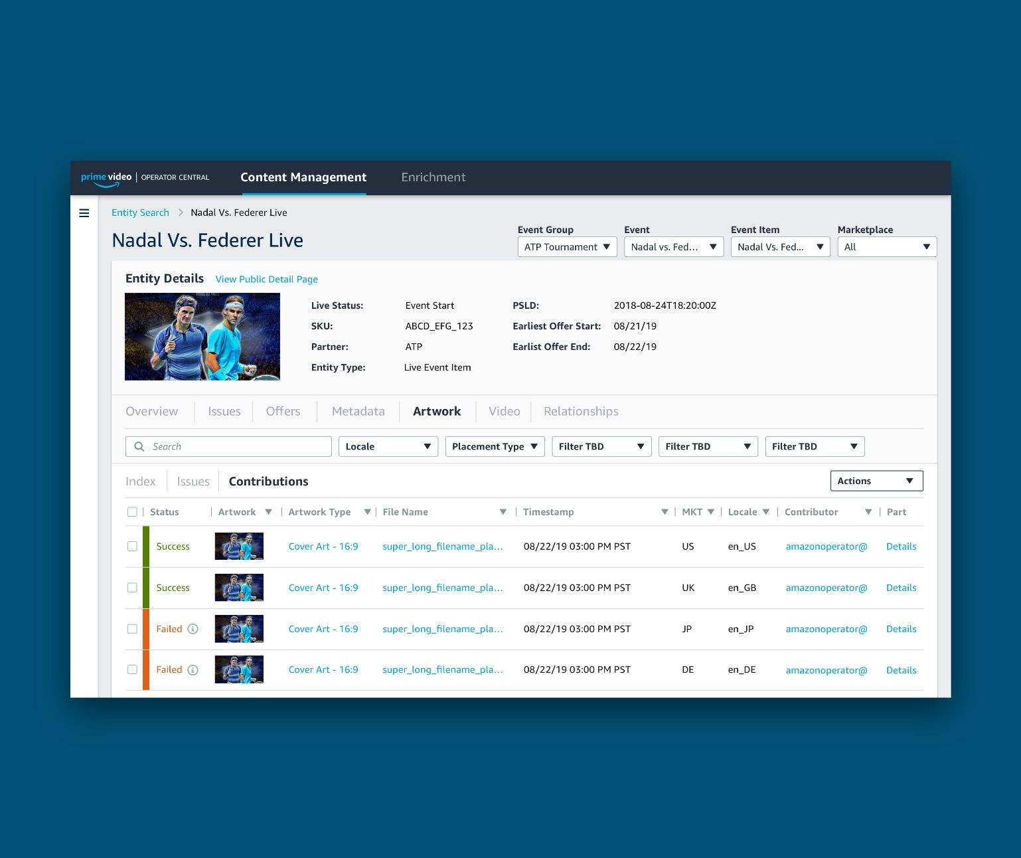Screen dimensions: 1021x858
Task: Sort by the Artwork column arrow
Action: pyautogui.click(x=269, y=512)
